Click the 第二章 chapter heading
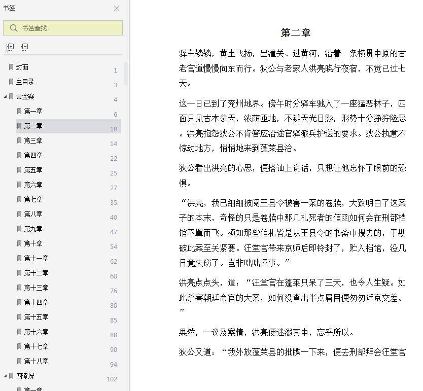This screenshot has width=423, height=391. coord(295,33)
